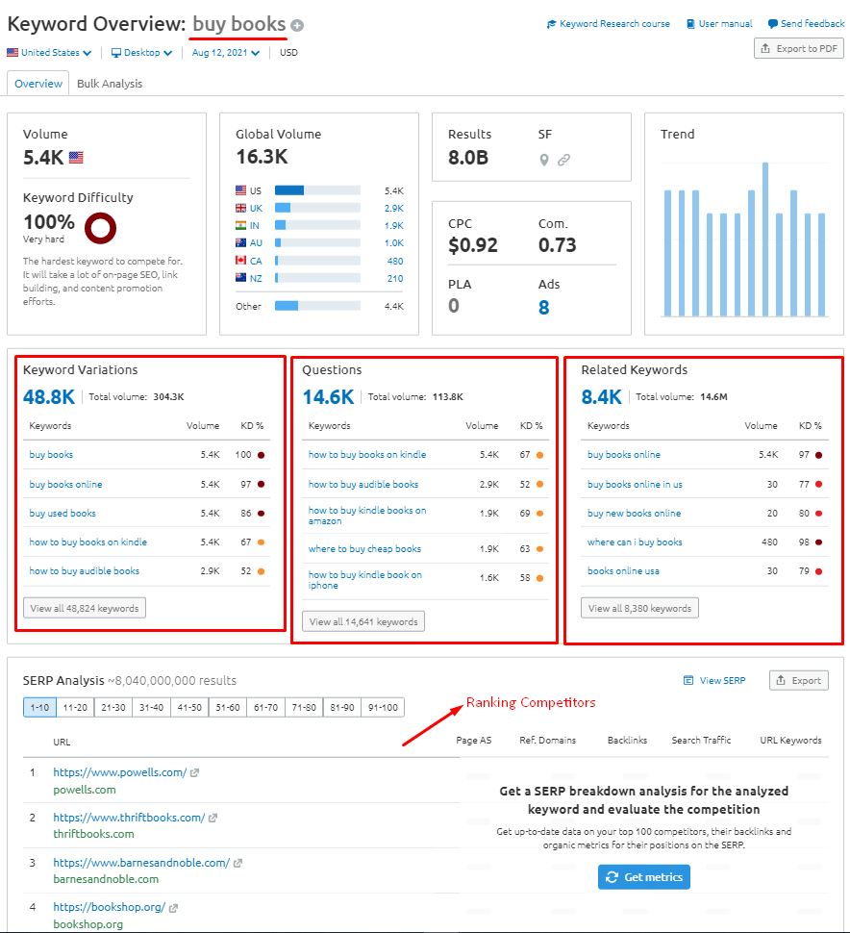This screenshot has width=850, height=933.
Task: Open external link icon next to thriftbooks.com URL
Action: pyautogui.click(x=213, y=818)
